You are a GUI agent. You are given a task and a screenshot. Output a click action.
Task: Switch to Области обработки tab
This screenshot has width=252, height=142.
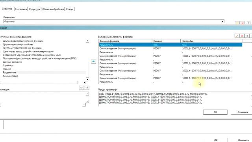53,9
